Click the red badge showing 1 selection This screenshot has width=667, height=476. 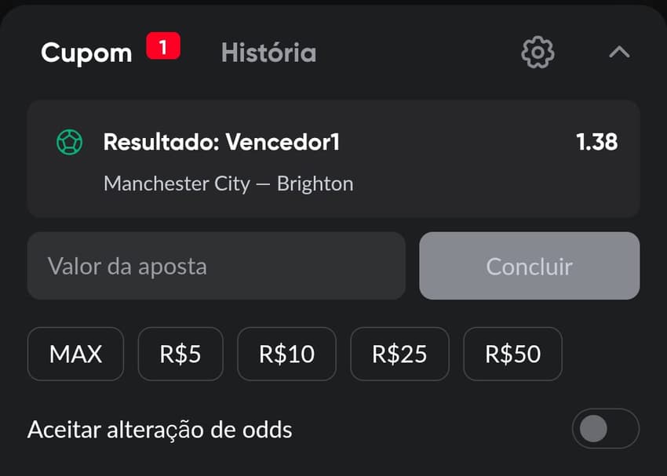[x=163, y=45]
